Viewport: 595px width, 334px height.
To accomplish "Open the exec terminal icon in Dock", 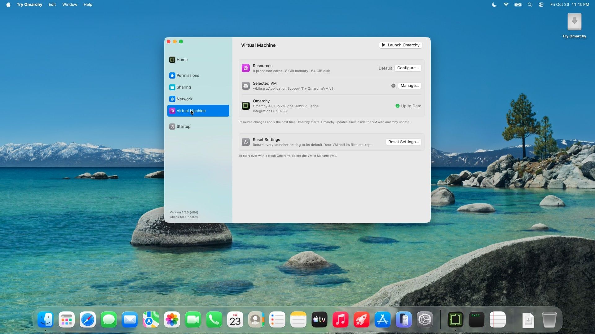I will click(477, 319).
